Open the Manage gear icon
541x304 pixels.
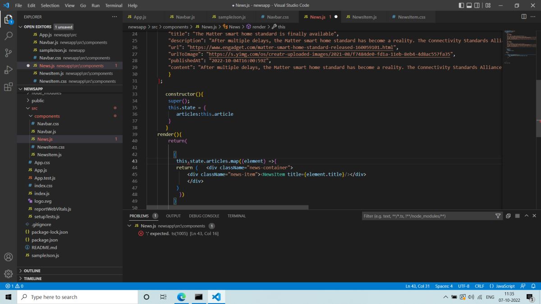pyautogui.click(x=8, y=273)
